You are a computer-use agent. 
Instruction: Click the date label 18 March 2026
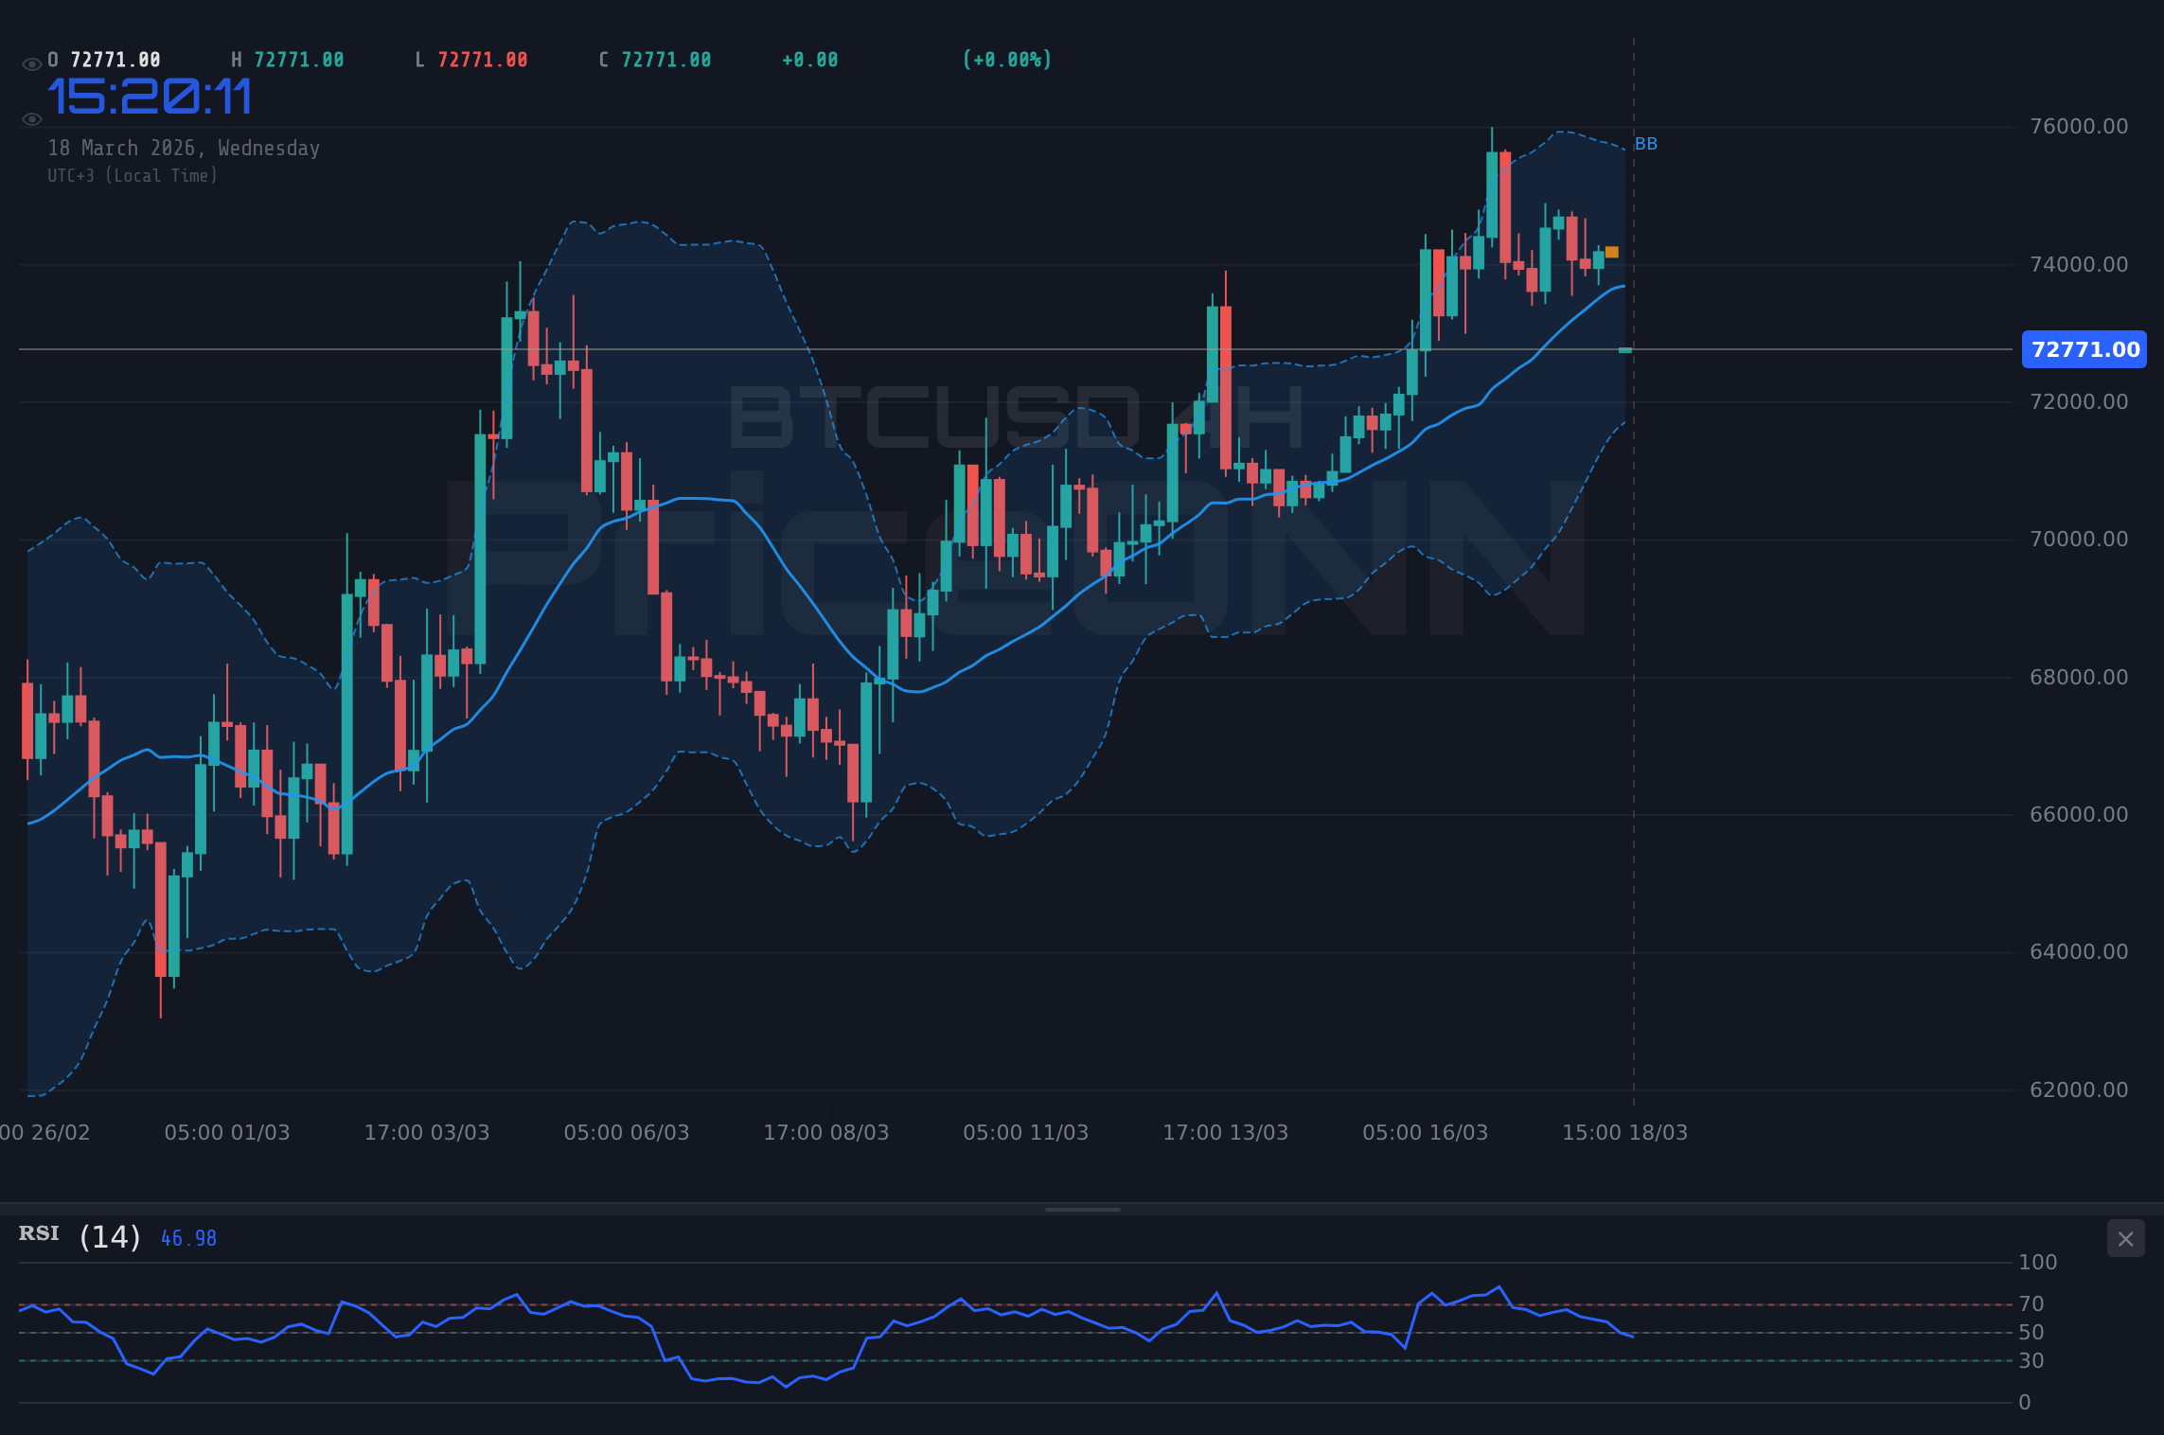[x=184, y=148]
